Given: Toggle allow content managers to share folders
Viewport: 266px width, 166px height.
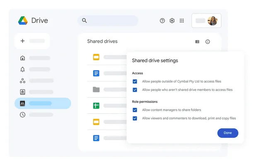Looking at the screenshot, I should click(x=135, y=110).
